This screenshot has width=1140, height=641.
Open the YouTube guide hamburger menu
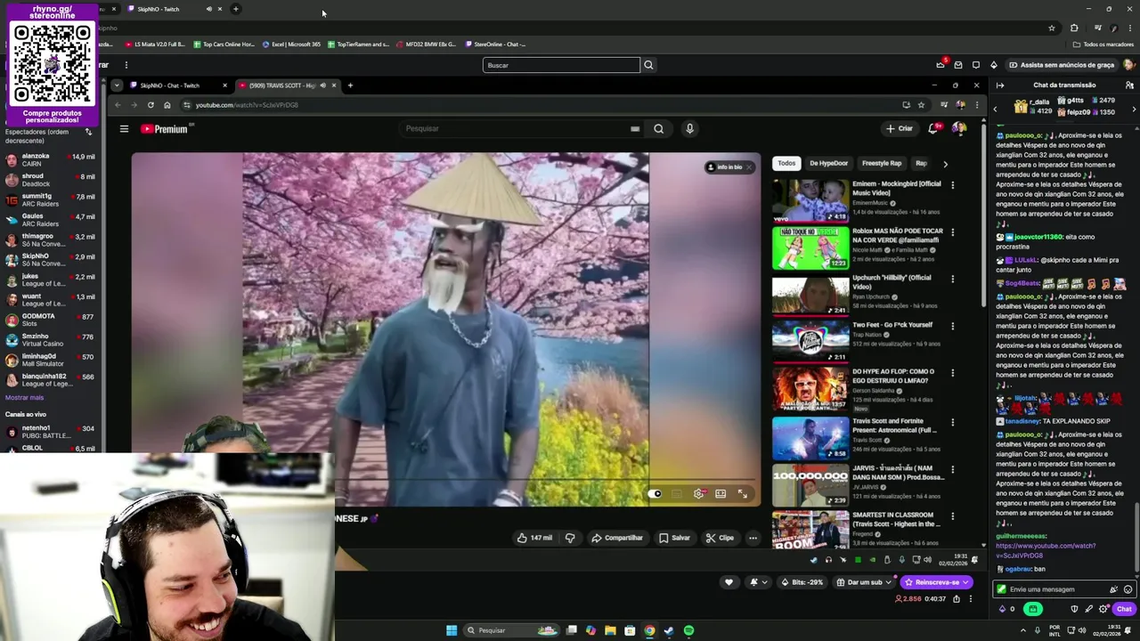click(x=124, y=129)
